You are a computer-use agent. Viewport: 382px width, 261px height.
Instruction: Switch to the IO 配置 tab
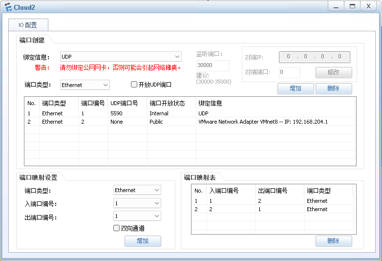tap(27, 25)
